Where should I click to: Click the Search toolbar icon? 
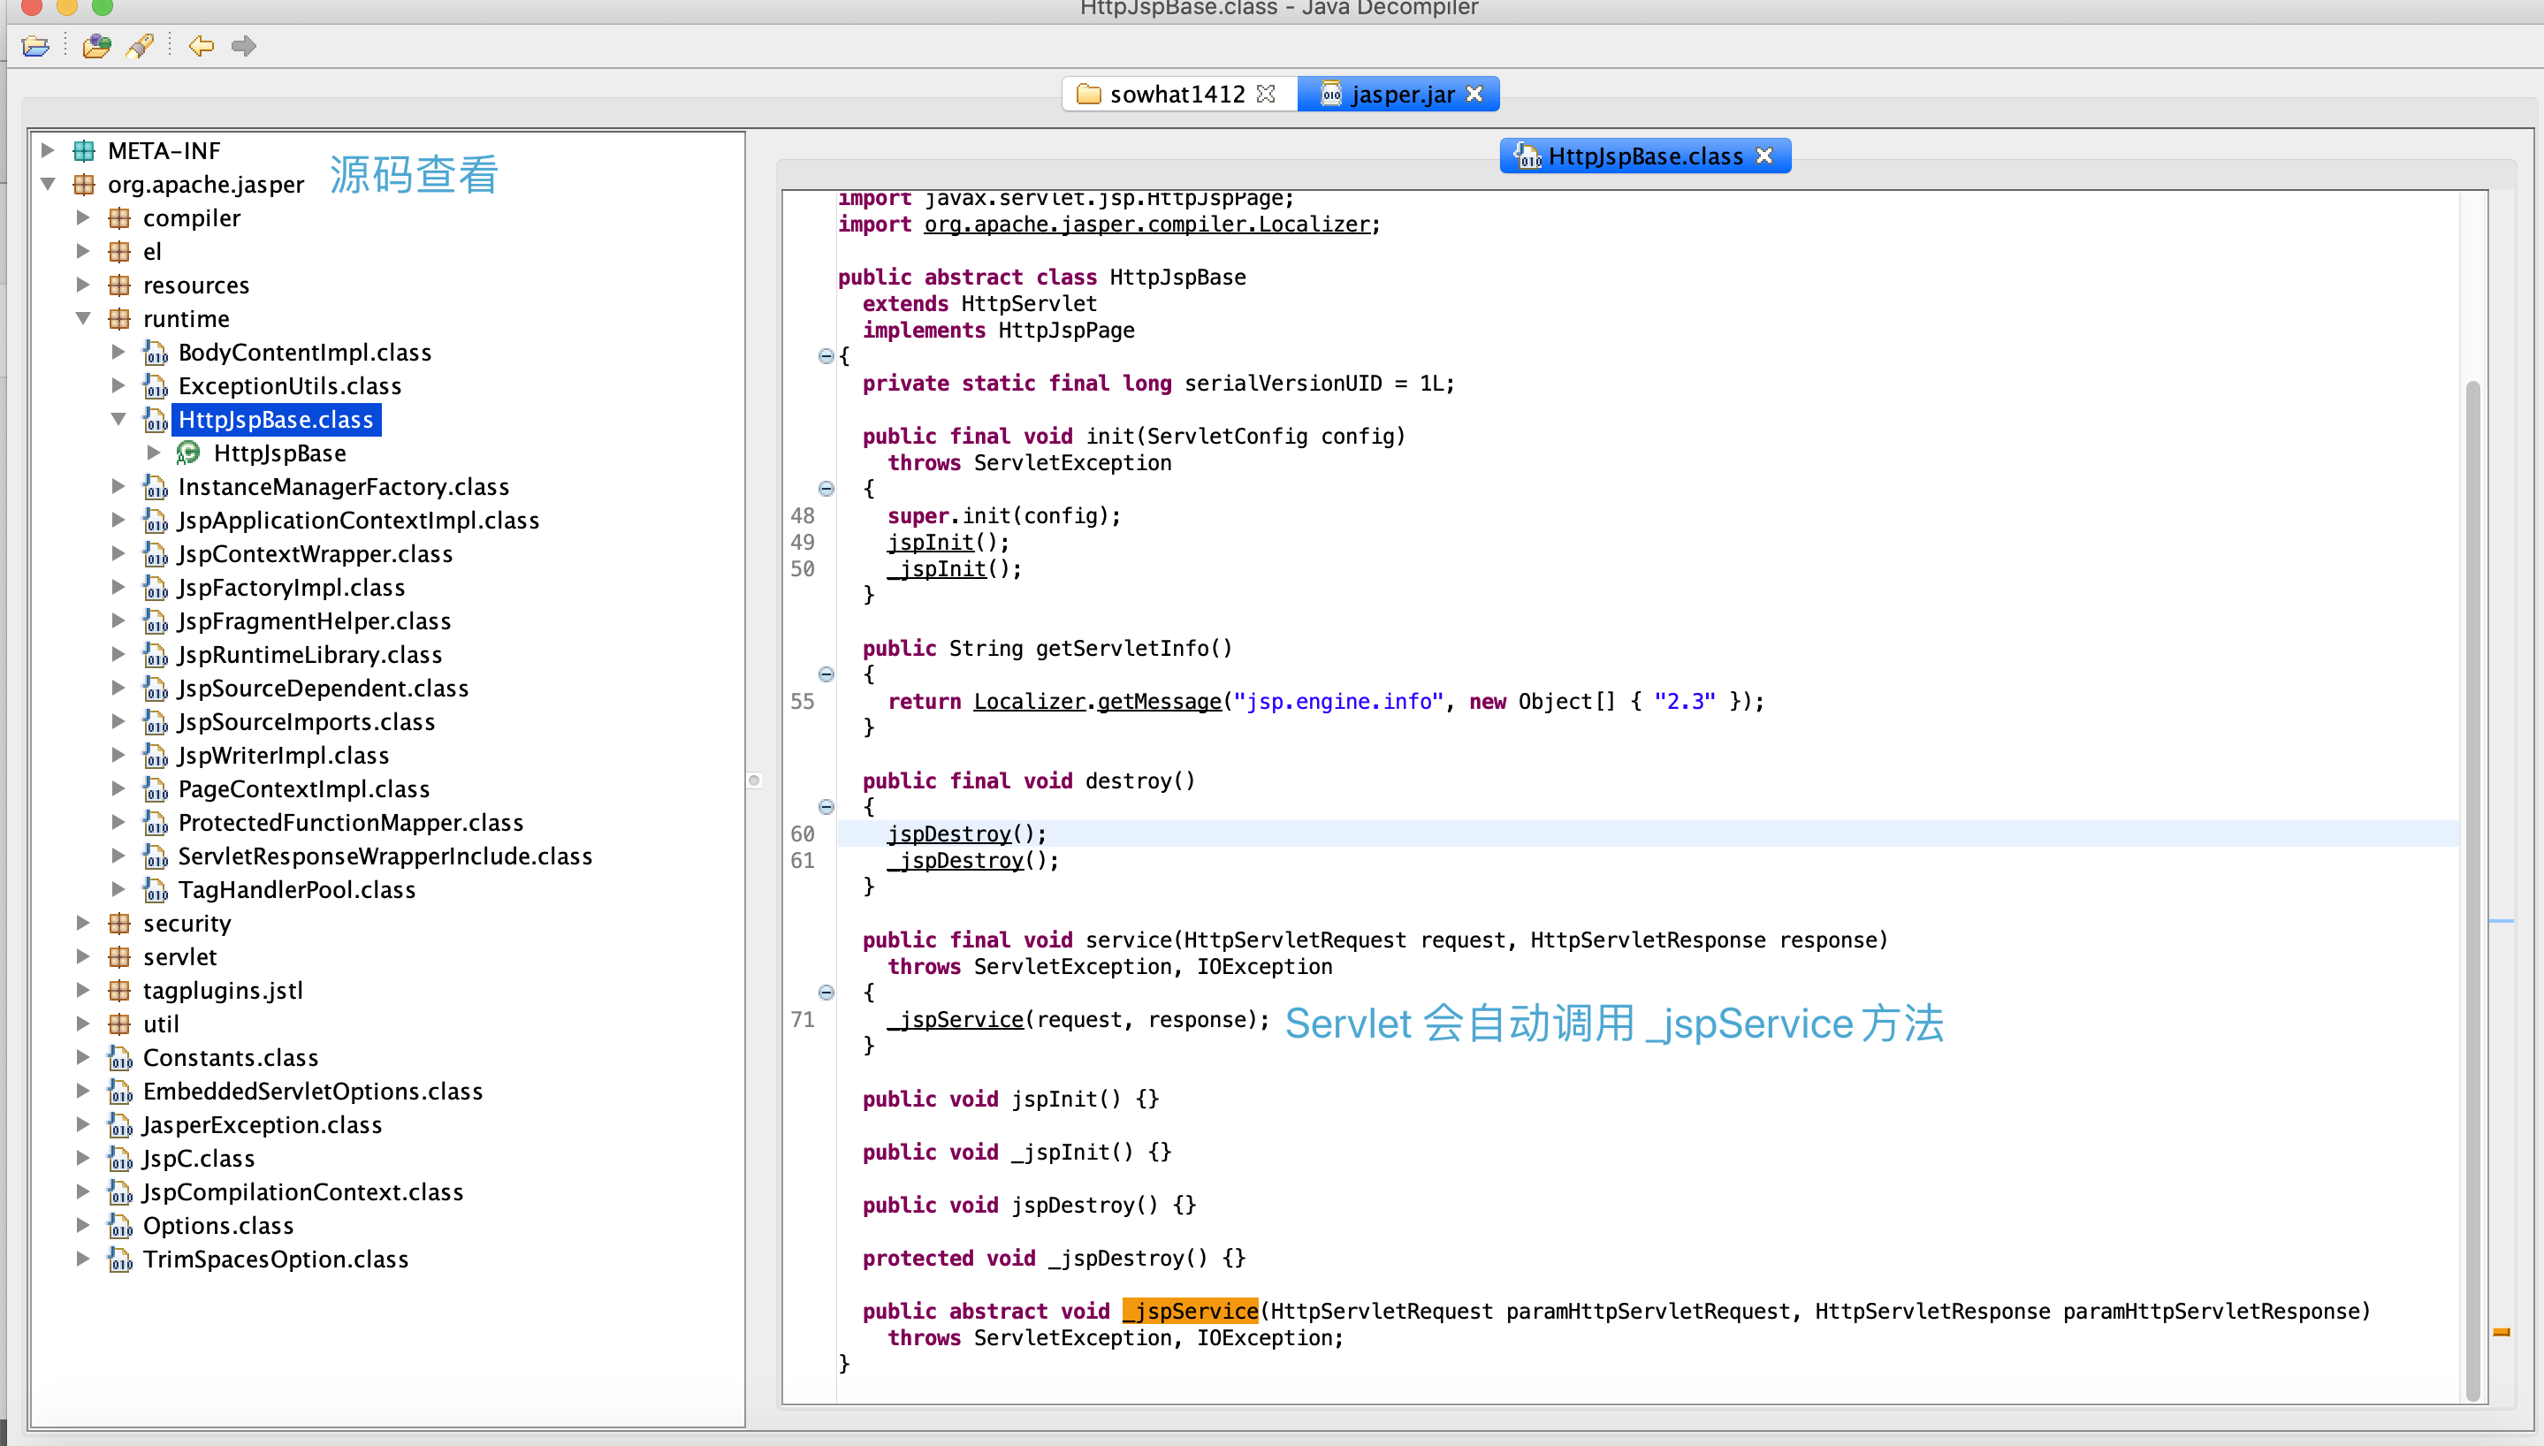[140, 46]
